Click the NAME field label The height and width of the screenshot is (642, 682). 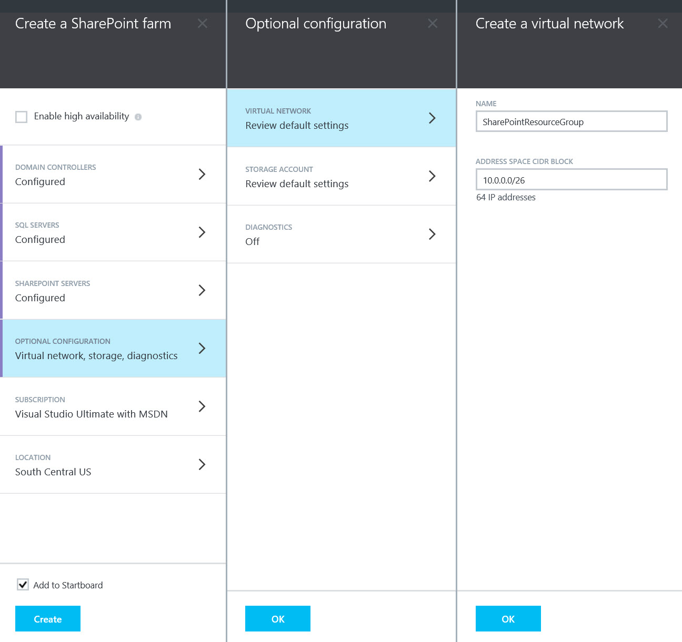point(486,104)
